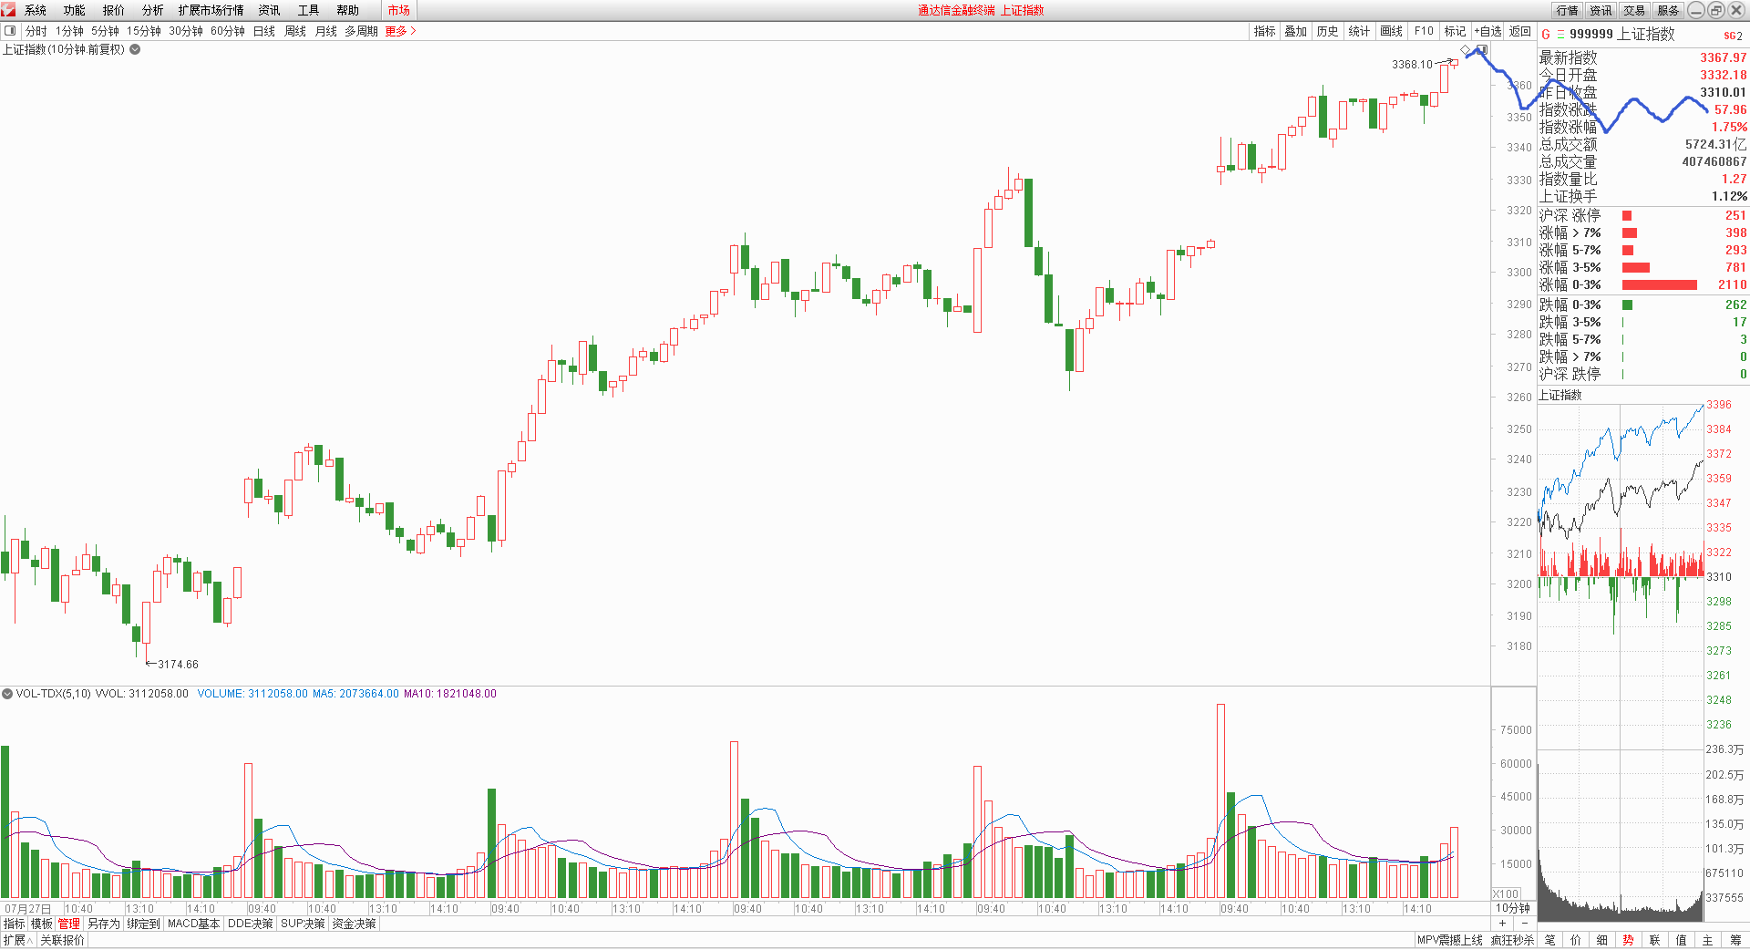Viewport: 1750px width, 950px height.
Task: Expand 更多 period options
Action: 400,31
